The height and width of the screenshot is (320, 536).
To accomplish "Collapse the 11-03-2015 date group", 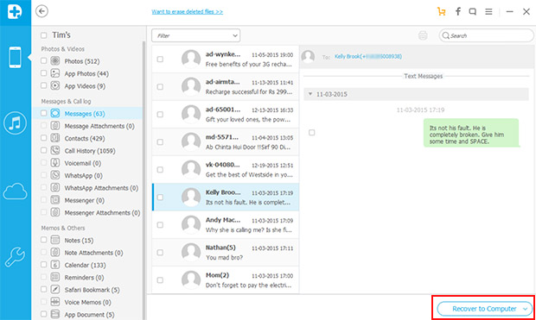I will (310, 94).
